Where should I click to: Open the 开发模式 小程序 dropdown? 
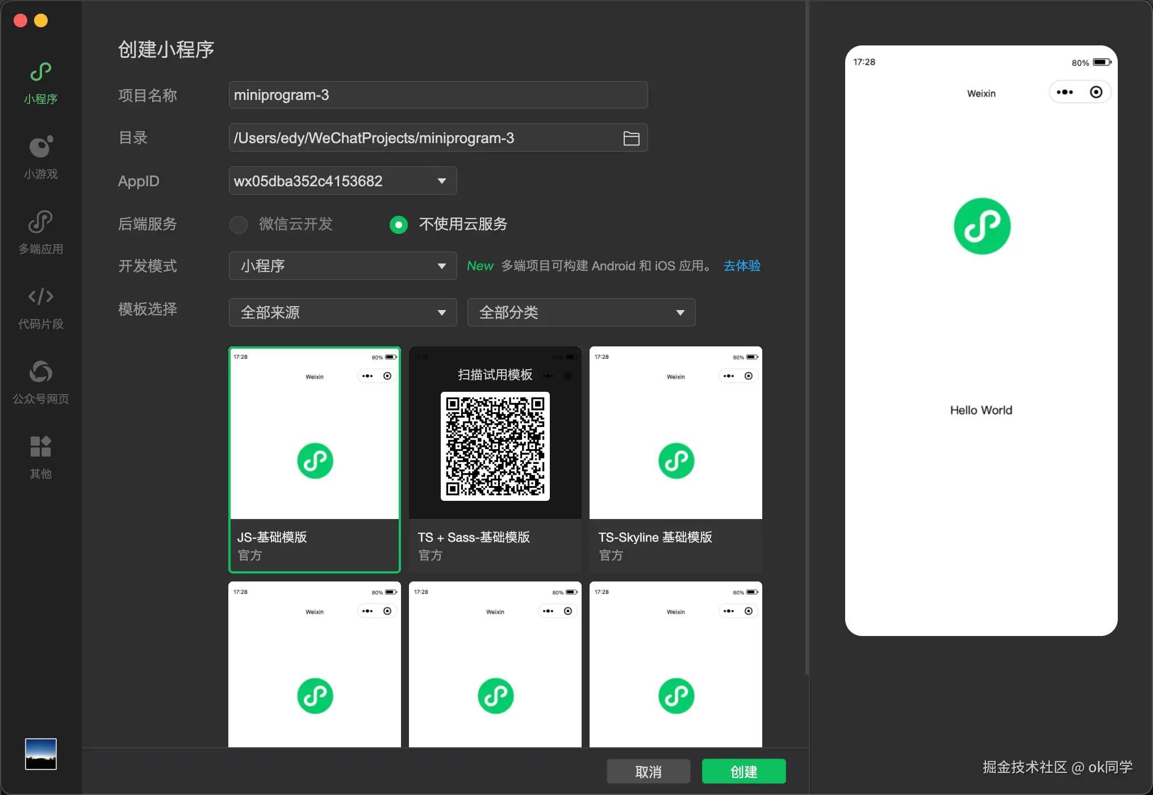342,266
